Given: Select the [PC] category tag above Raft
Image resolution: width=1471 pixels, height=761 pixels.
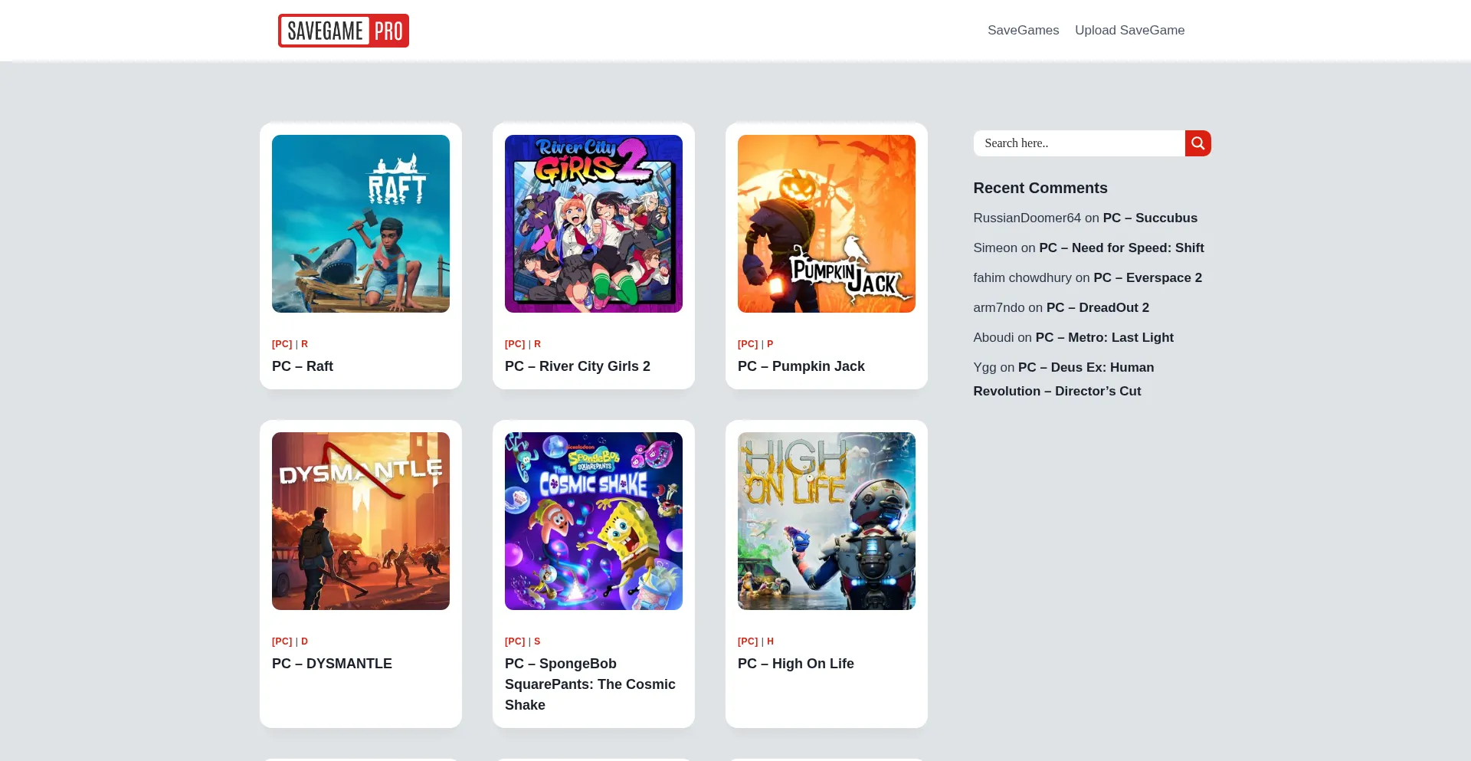Looking at the screenshot, I should 282,344.
